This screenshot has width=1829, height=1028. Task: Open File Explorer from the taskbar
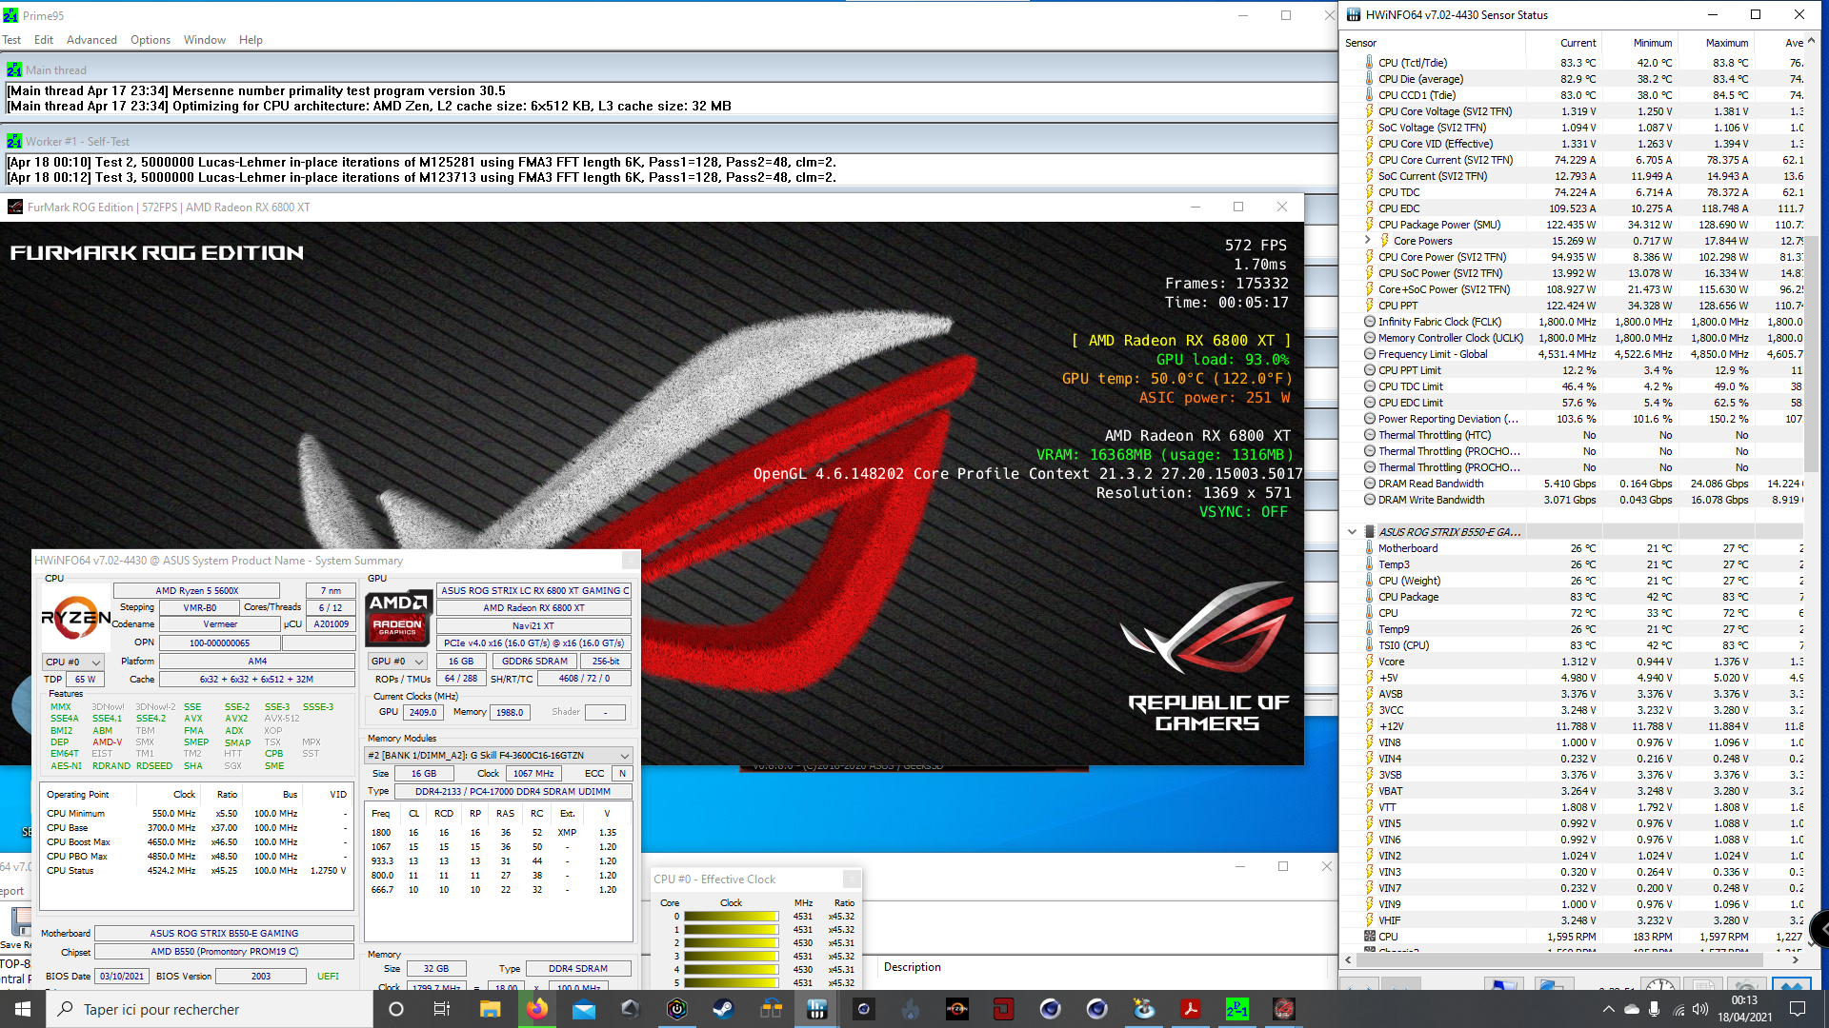click(491, 1009)
